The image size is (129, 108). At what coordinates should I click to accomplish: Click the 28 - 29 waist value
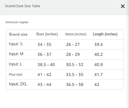[x=73, y=54]
